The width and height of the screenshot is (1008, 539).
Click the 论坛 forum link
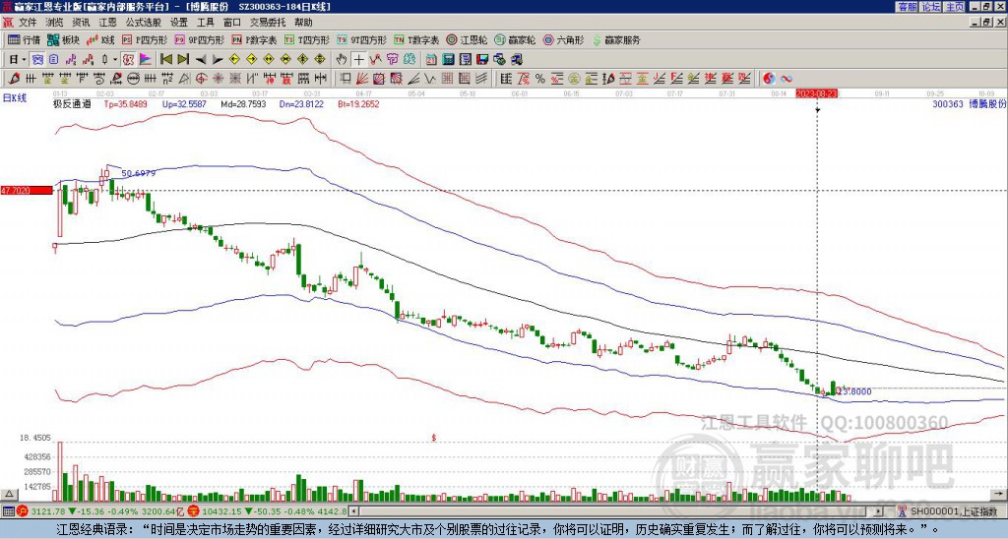[931, 7]
